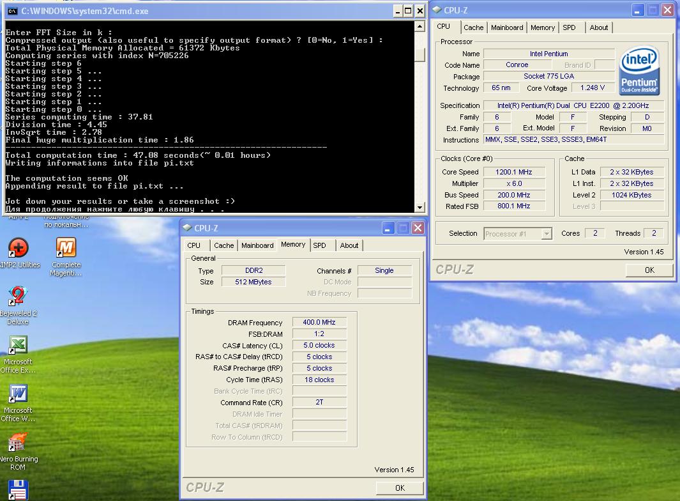Launch Microsoft Office Excel shortcut
The height and width of the screenshot is (501, 680).
click(18, 354)
